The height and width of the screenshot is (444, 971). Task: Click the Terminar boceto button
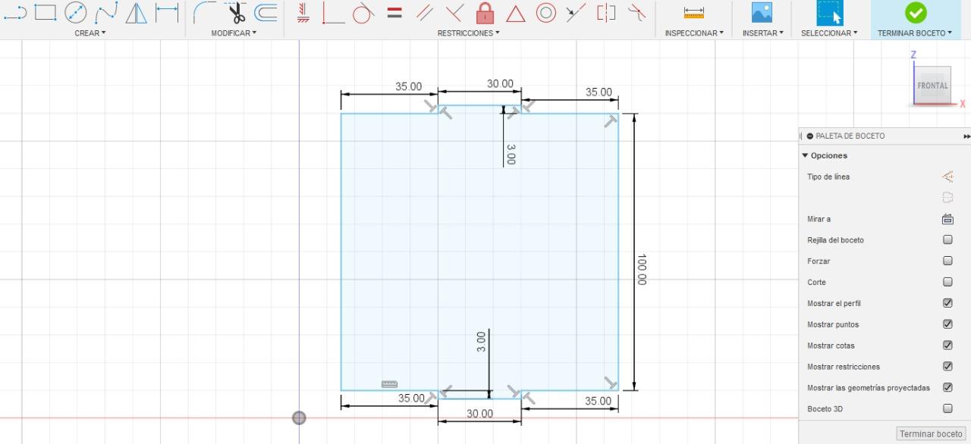[x=931, y=434]
